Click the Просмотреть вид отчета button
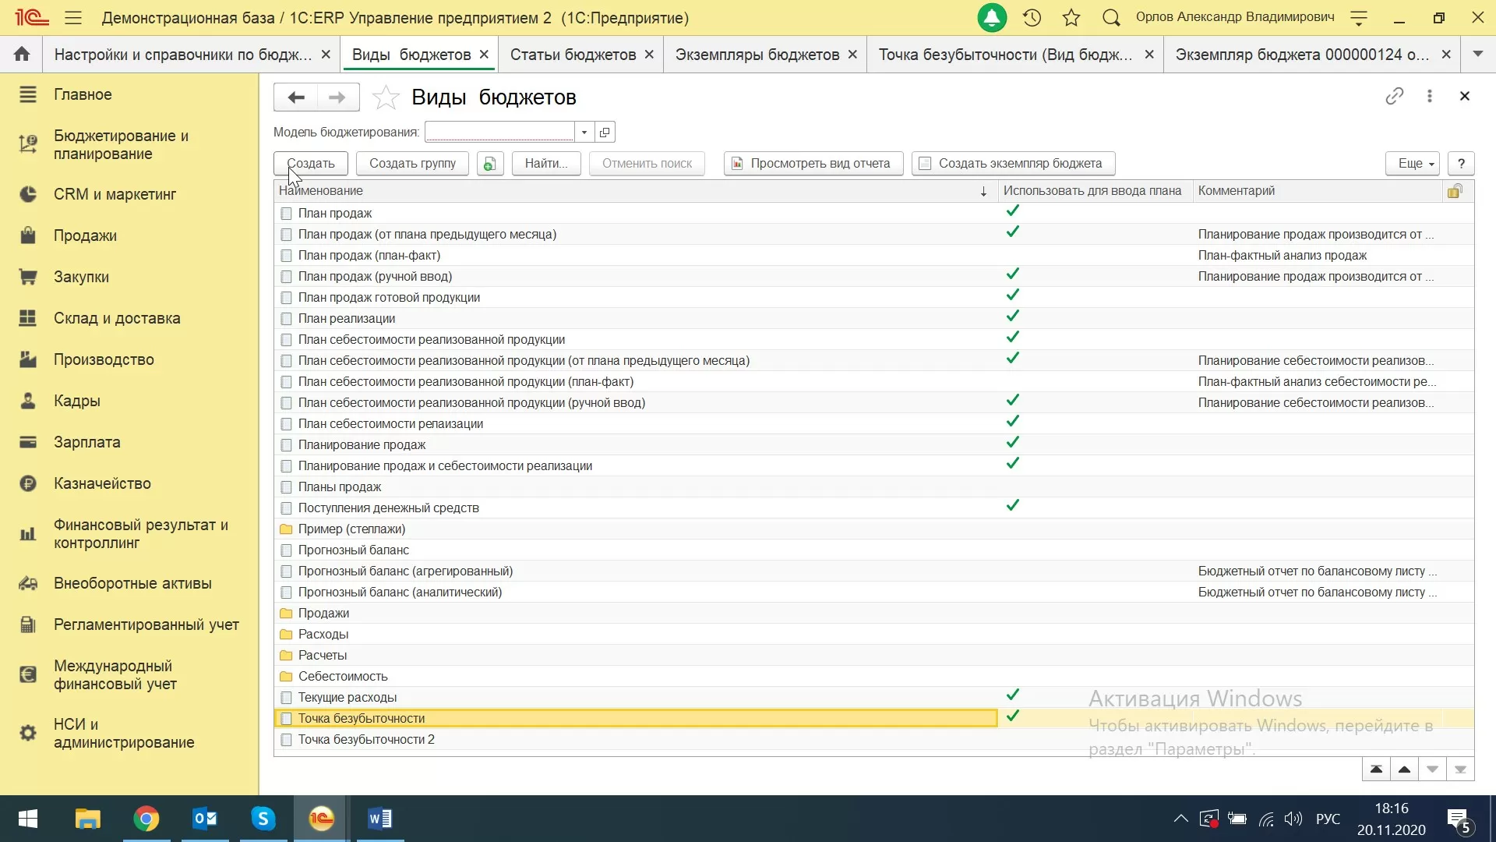Screen dimensions: 1496x842 pos(813,164)
